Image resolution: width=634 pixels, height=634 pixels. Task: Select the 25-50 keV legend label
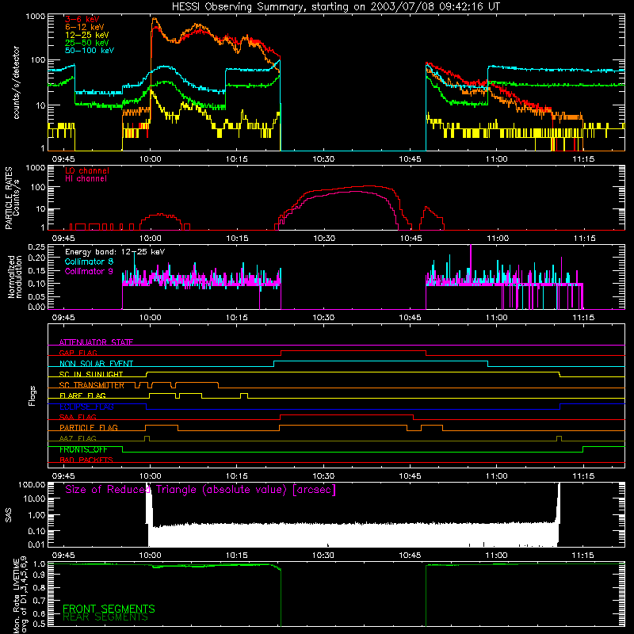tap(87, 43)
